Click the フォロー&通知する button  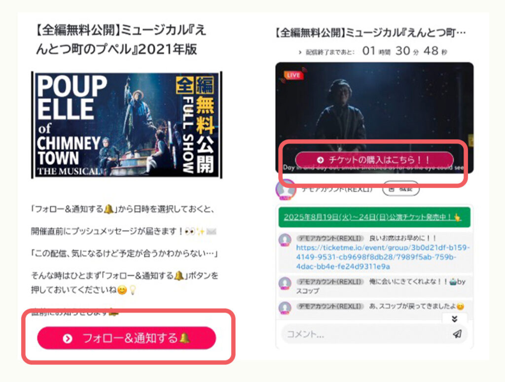coord(127,338)
